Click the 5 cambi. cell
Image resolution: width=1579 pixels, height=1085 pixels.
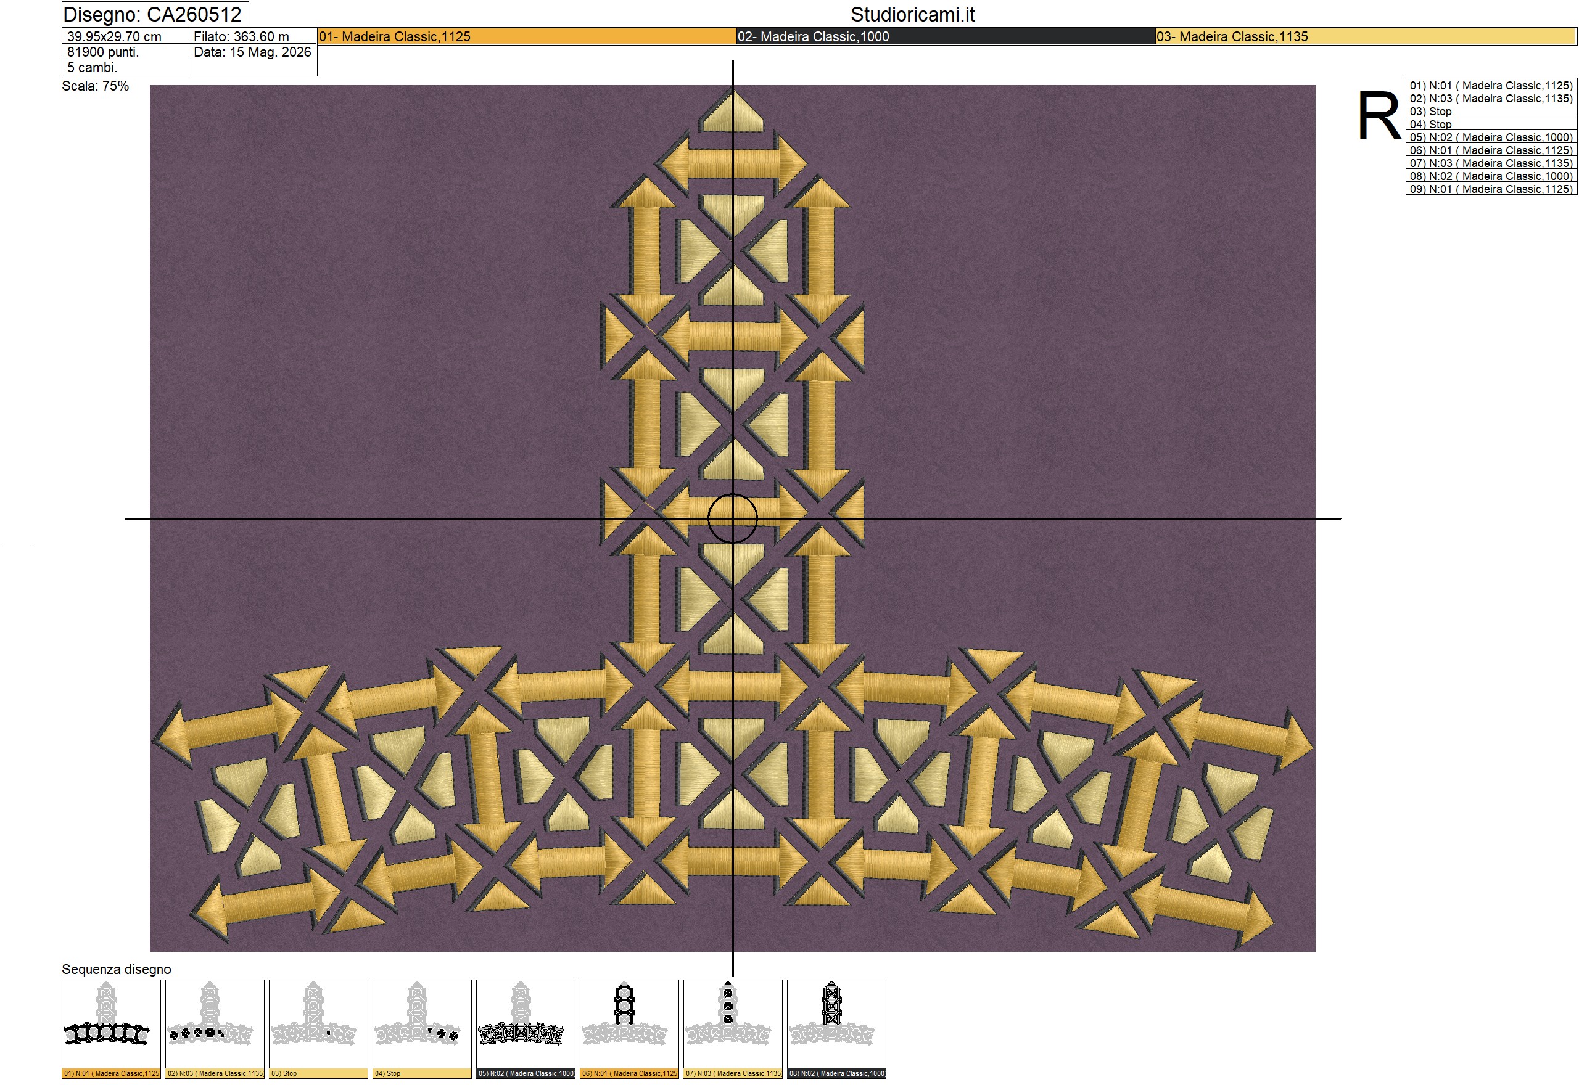click(125, 67)
